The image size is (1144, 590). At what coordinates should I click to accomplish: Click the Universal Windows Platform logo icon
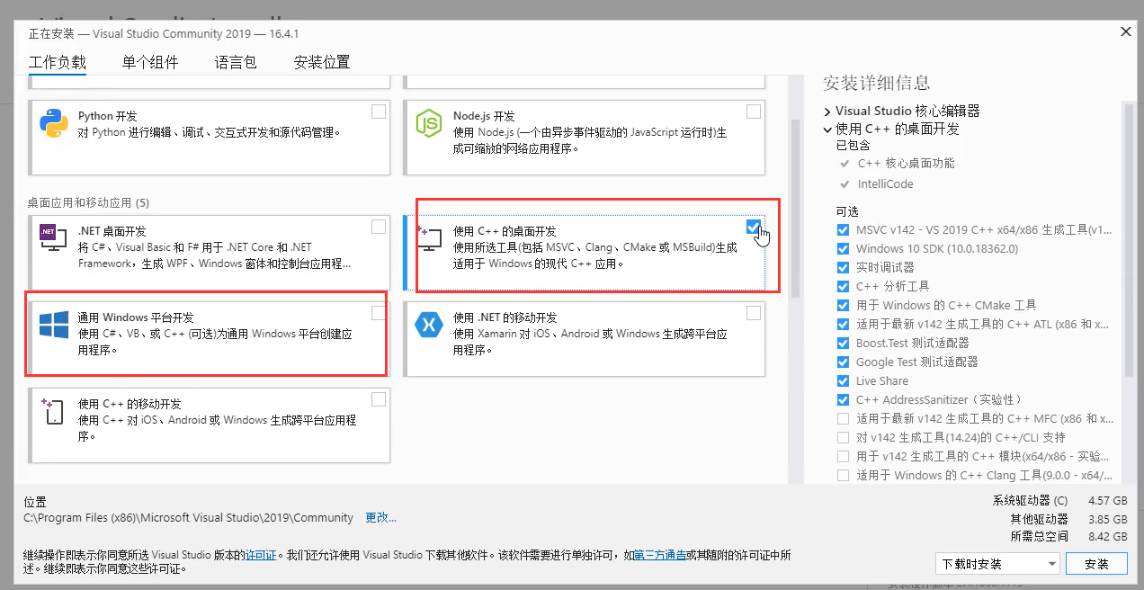pyautogui.click(x=54, y=324)
